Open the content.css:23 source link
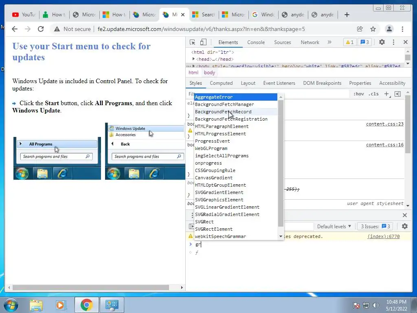The width and height of the screenshot is (417, 313). pyautogui.click(x=384, y=124)
